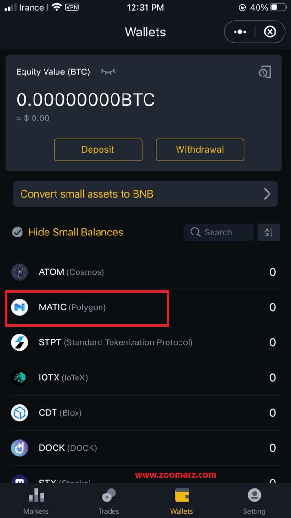Select the IOTX IoTeX coin icon
Screen dimensions: 291x518
[20, 377]
